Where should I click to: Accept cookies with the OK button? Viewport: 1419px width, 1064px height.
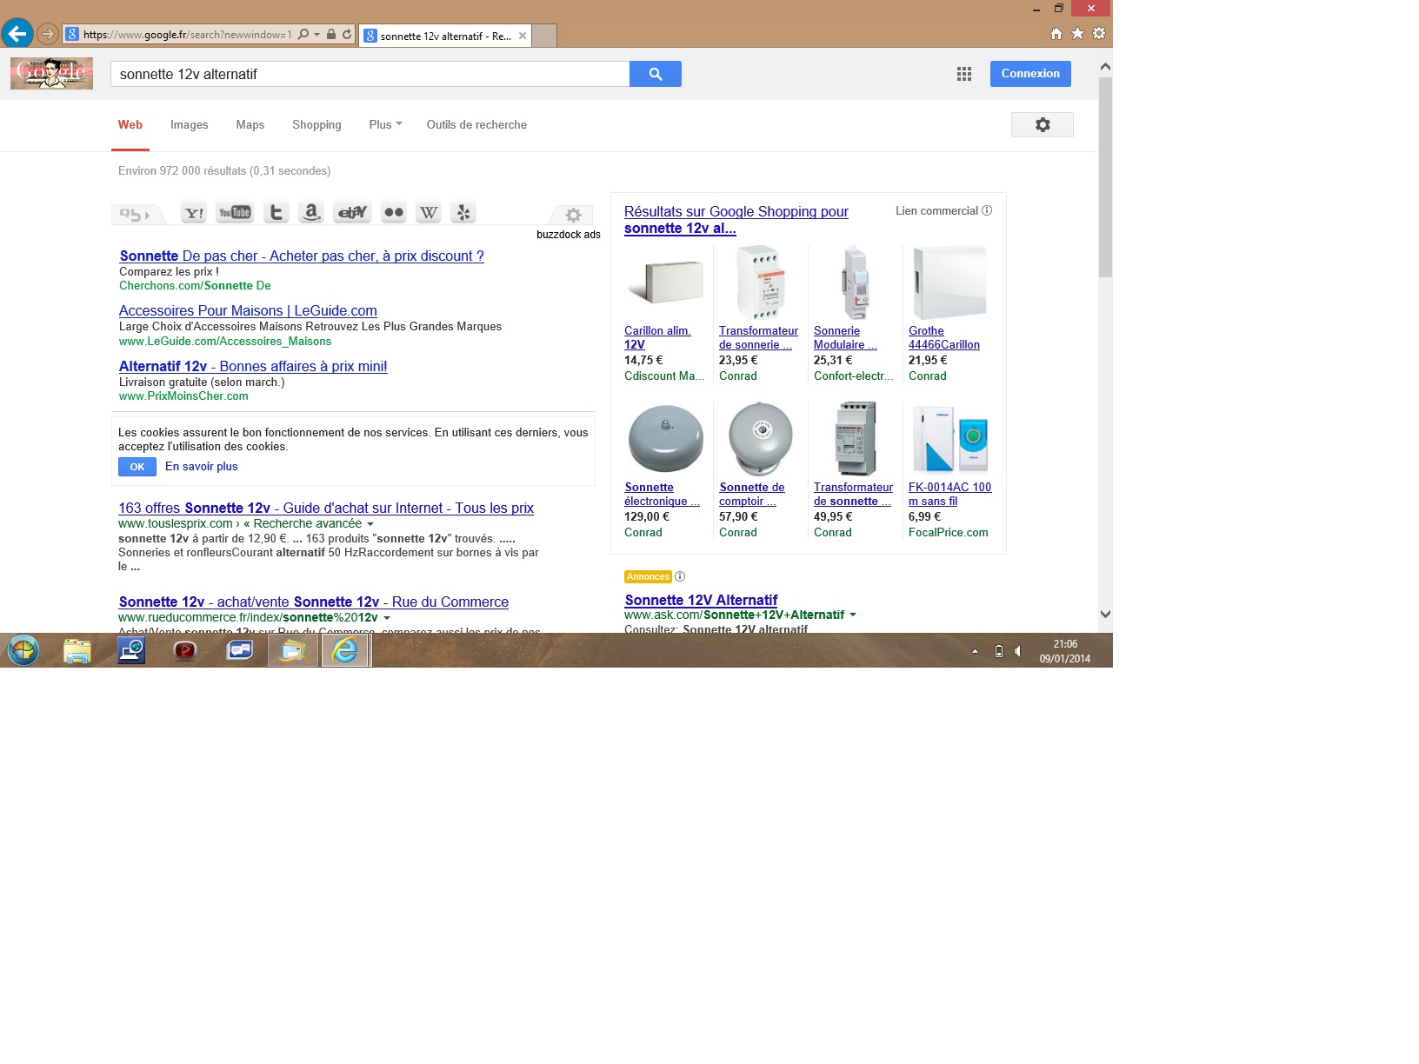(137, 467)
